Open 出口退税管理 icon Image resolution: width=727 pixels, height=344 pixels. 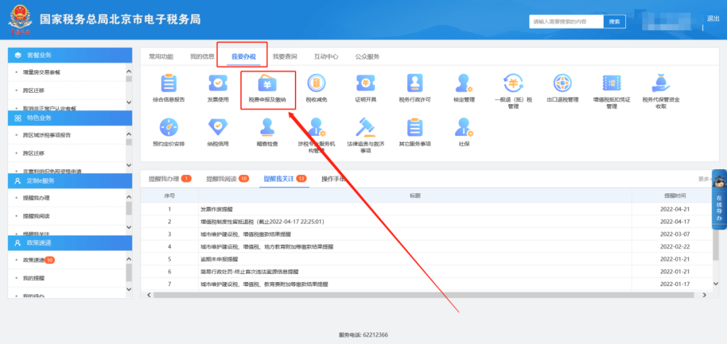point(562,84)
